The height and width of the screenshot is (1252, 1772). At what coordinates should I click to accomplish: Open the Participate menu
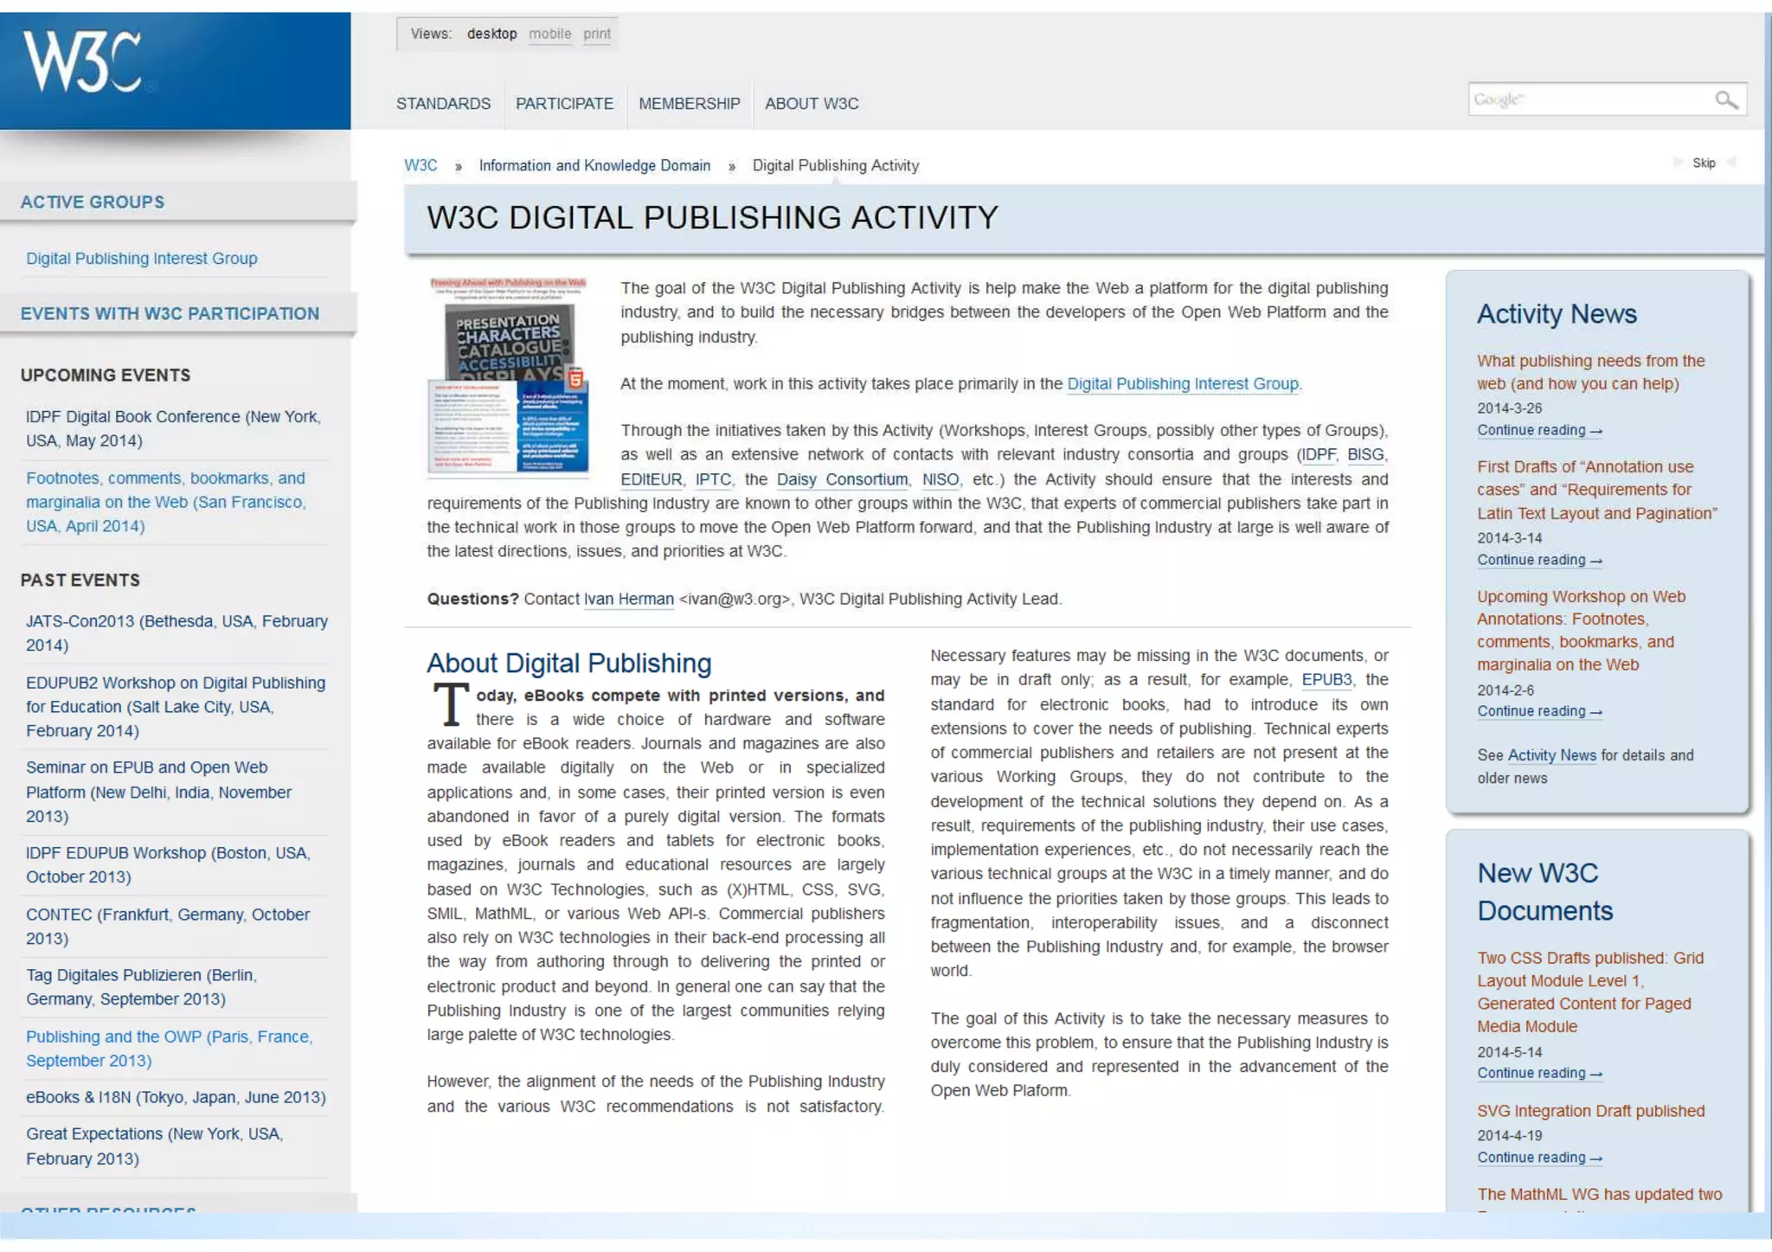pyautogui.click(x=564, y=104)
